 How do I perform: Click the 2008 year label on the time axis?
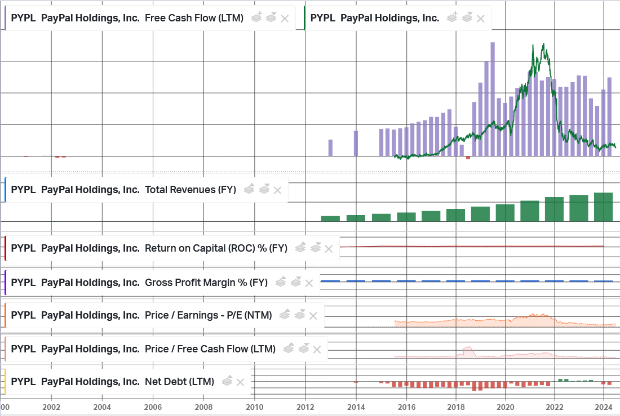tap(203, 408)
